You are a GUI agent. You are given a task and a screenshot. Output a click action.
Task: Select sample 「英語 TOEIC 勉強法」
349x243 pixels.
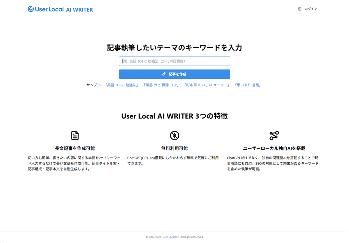click(121, 85)
